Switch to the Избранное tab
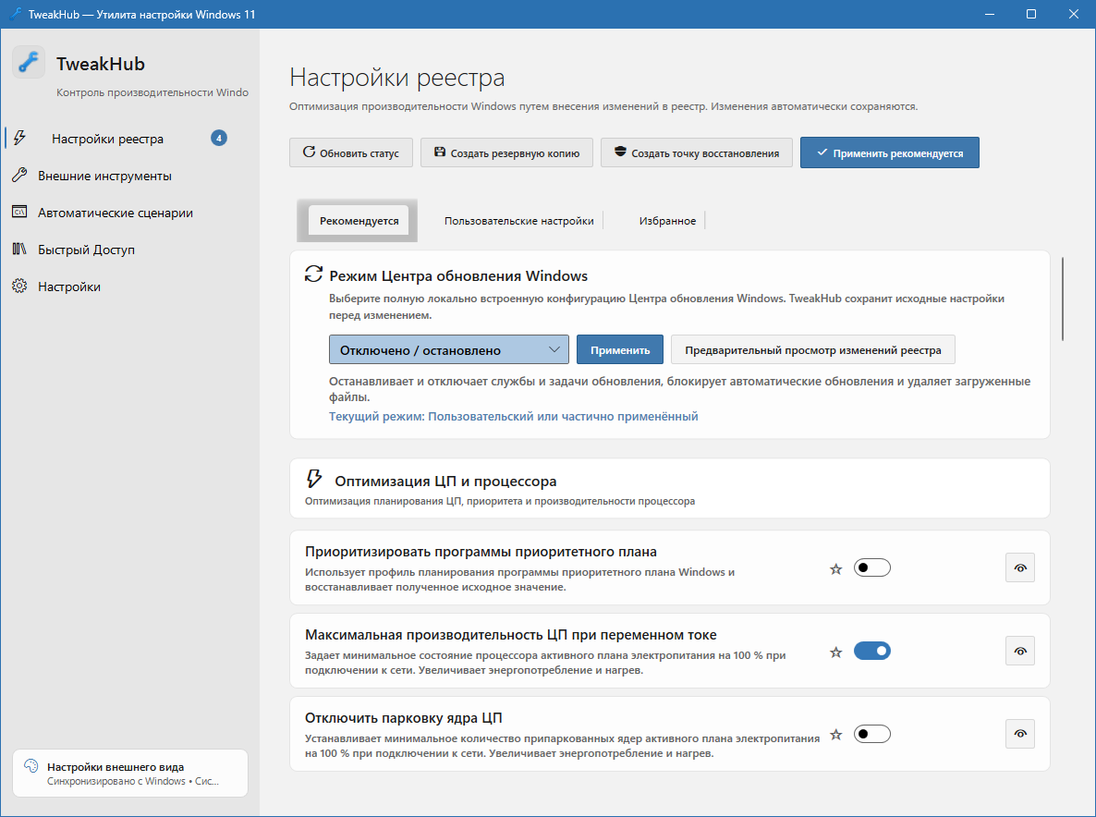1096x817 pixels. pyautogui.click(x=667, y=221)
